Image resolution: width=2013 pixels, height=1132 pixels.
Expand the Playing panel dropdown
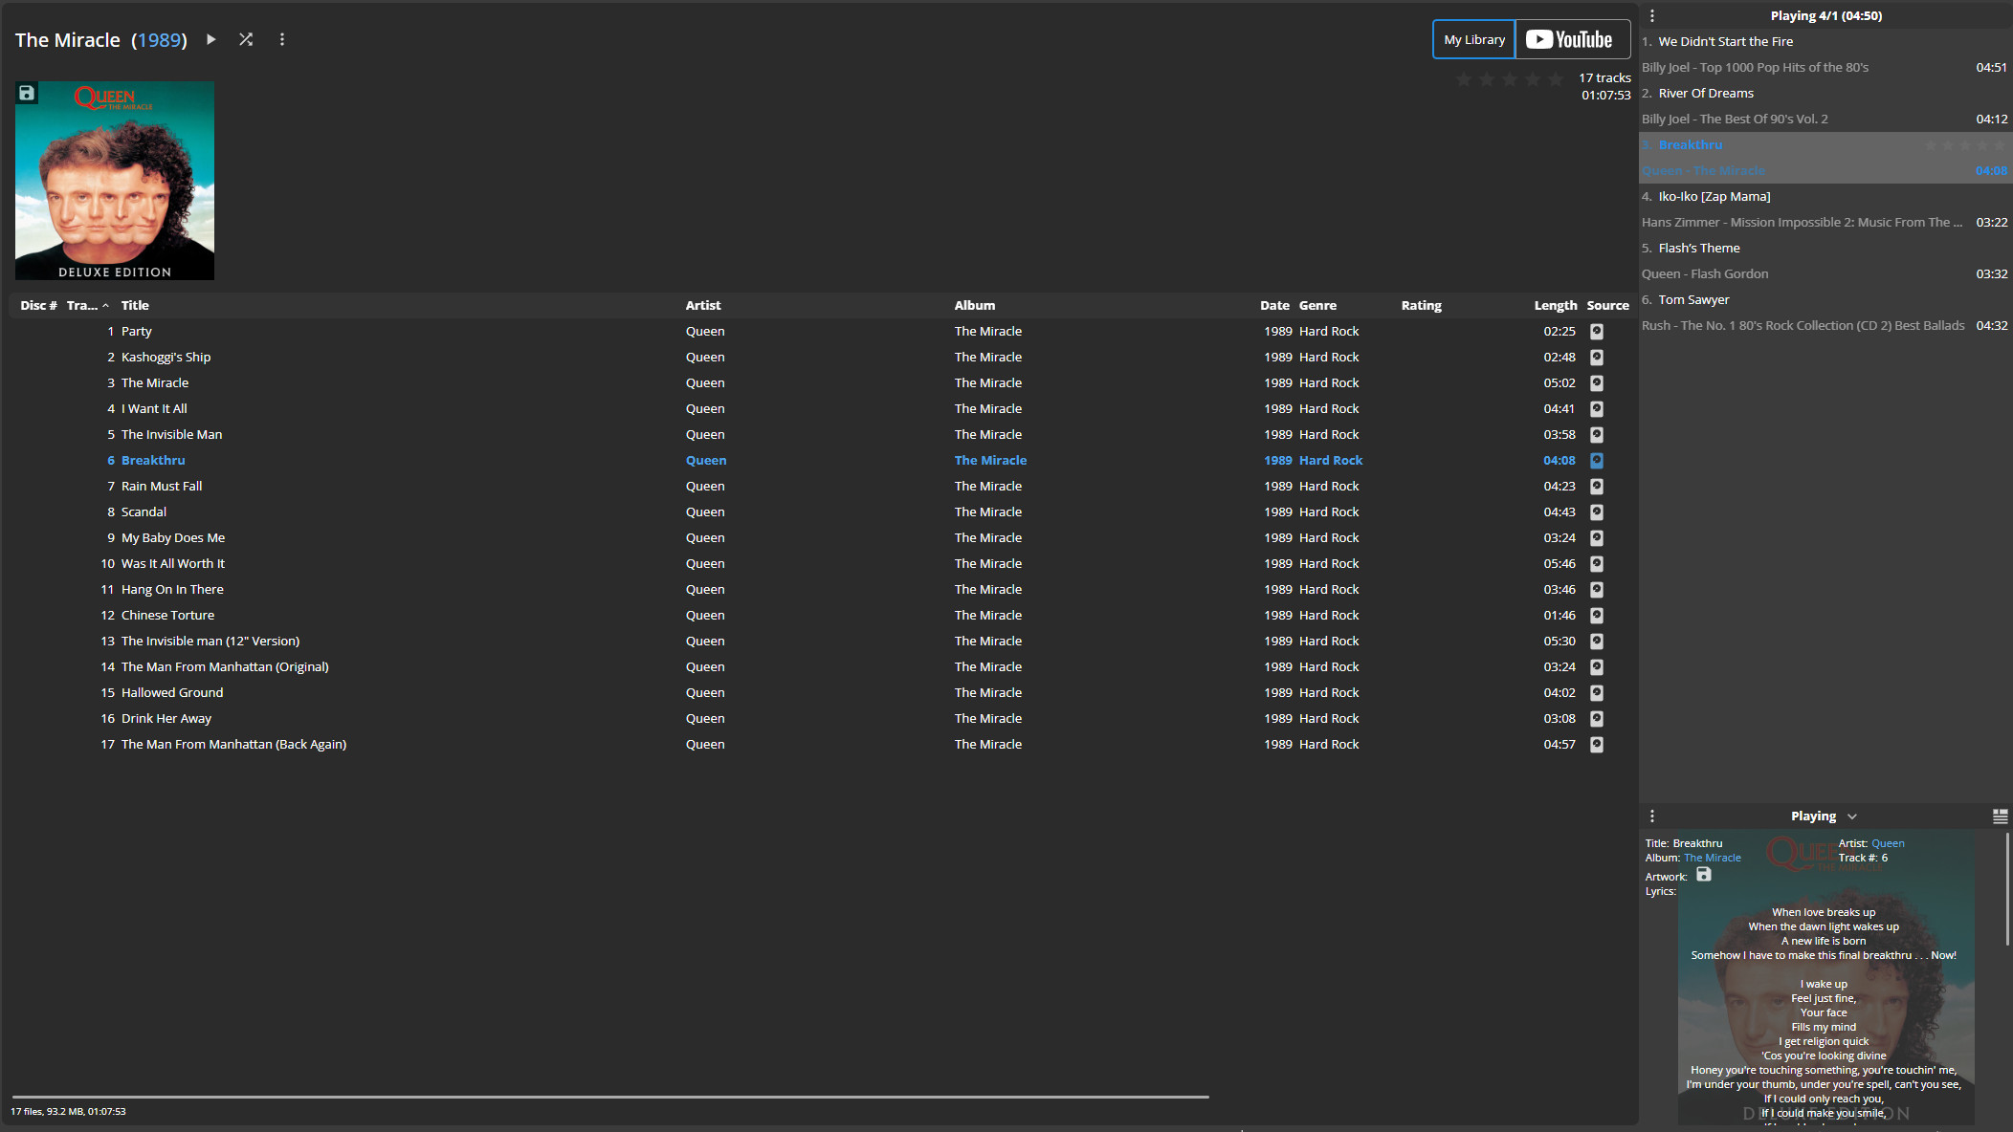point(1852,816)
